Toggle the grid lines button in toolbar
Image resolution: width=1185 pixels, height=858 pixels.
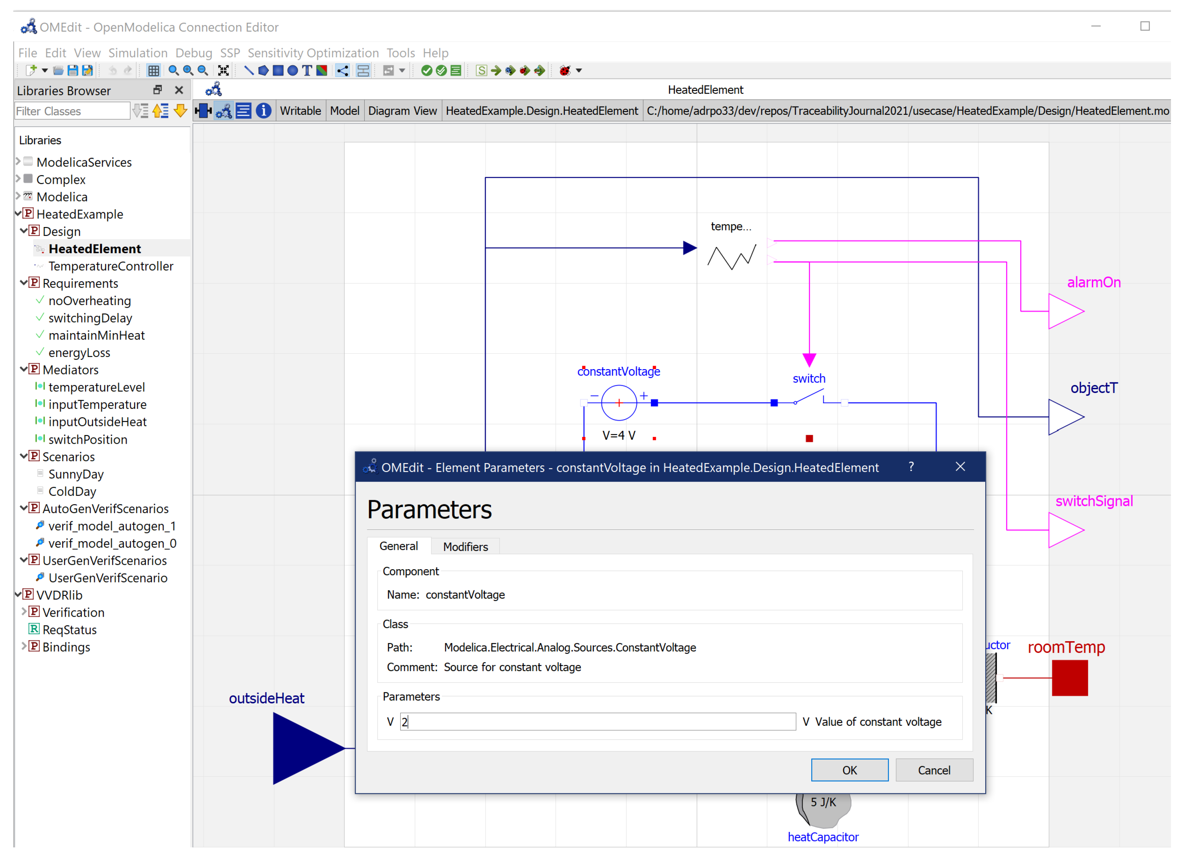(x=154, y=70)
